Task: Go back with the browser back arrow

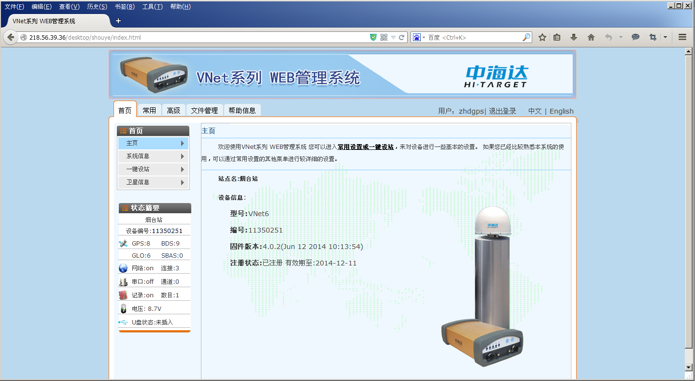Action: point(11,37)
